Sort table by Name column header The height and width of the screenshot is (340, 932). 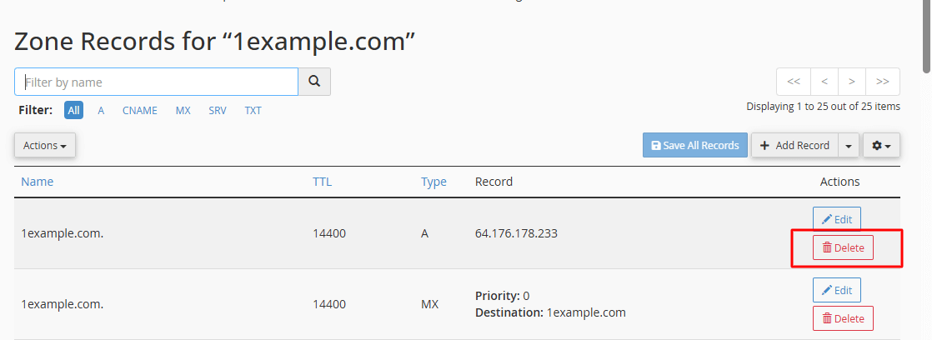(x=37, y=182)
